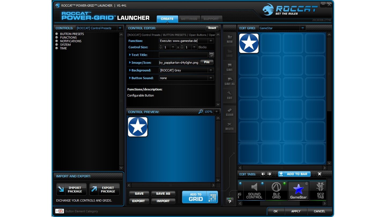Viewport: 386px width, 217px height.
Task: Select the SOUND CONTROL tab
Action: point(254,191)
